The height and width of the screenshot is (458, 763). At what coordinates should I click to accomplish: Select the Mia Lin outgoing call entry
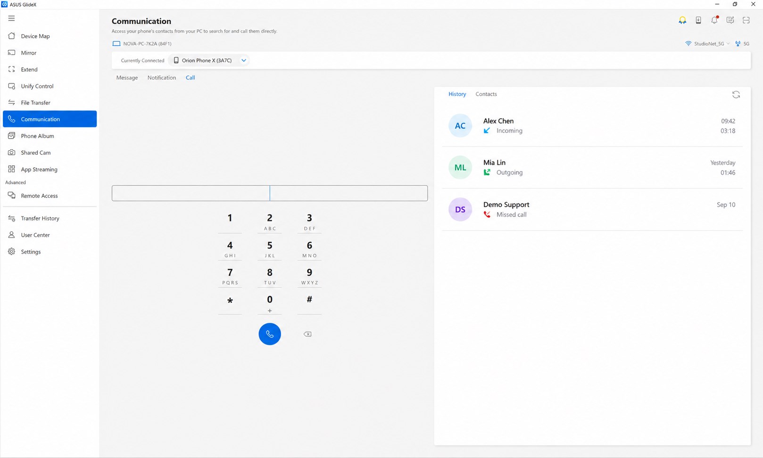click(x=592, y=168)
